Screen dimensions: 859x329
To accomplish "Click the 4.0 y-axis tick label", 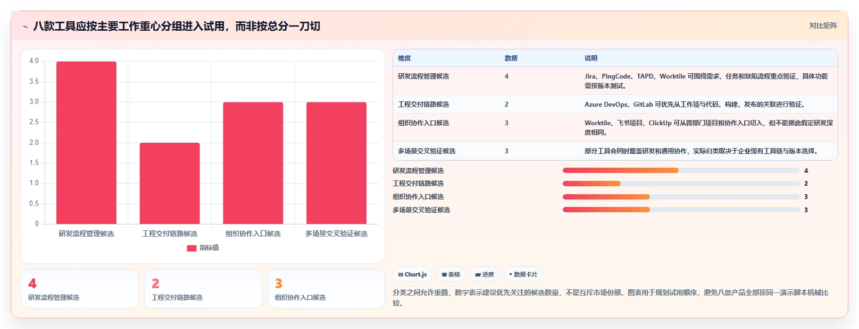I will click(x=34, y=61).
